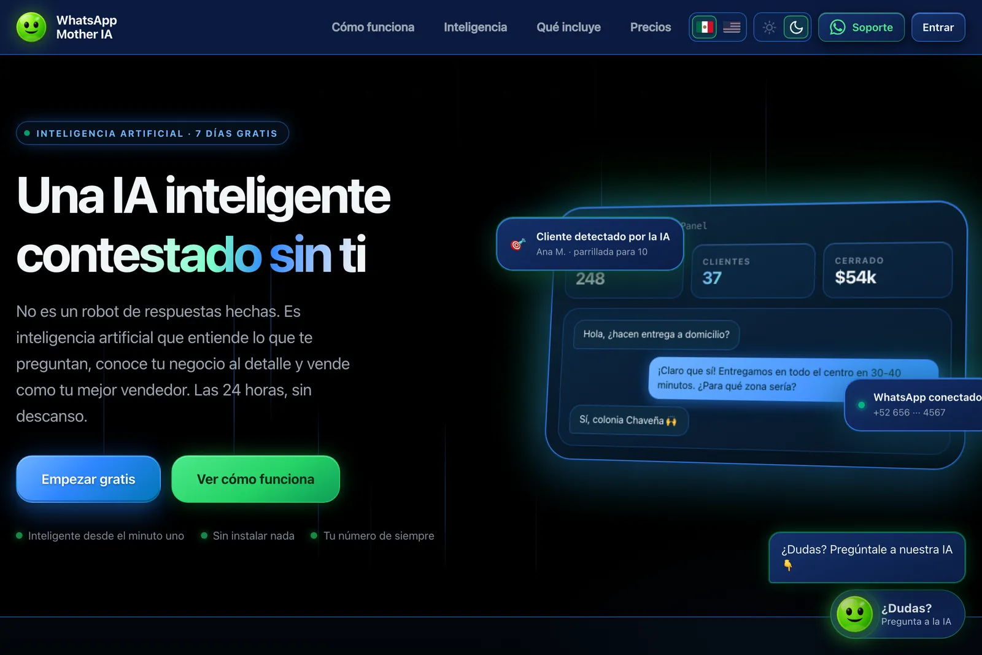Image resolution: width=982 pixels, height=655 pixels.
Task: Navigate to Qué incluye
Action: point(569,27)
